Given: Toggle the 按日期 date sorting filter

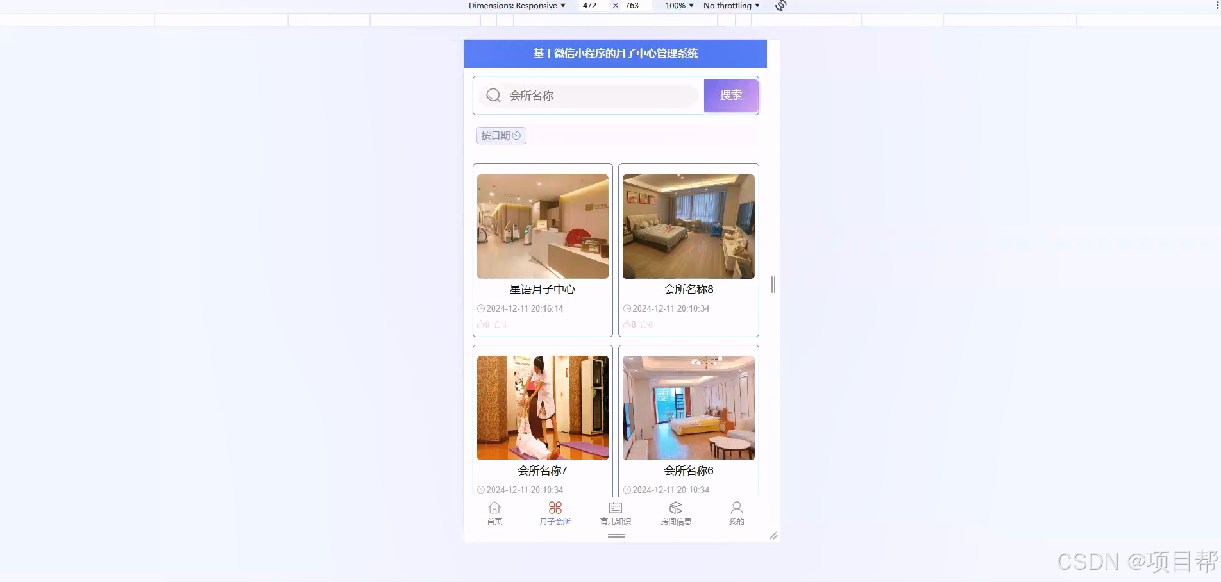Looking at the screenshot, I should pyautogui.click(x=500, y=135).
